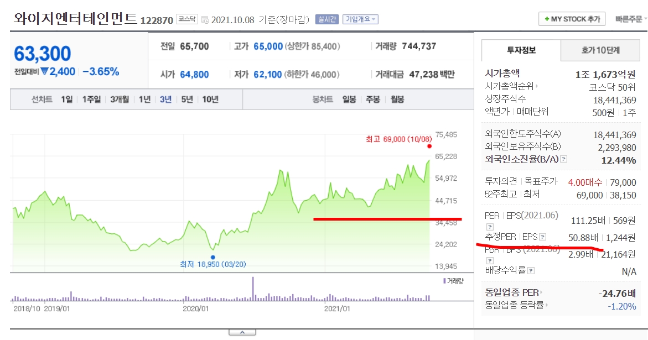The image size is (648, 340).
Task: Click the 동일업종 등락률 link
Action: pos(515,305)
